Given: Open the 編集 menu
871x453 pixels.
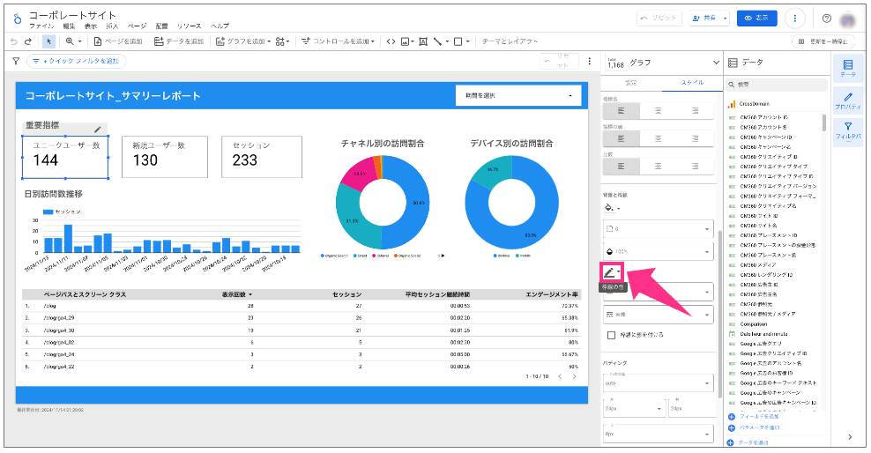Looking at the screenshot, I should 69,26.
